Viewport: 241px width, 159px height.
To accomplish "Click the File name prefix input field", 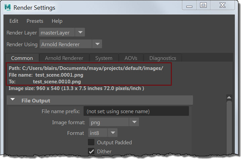I will (136, 111).
